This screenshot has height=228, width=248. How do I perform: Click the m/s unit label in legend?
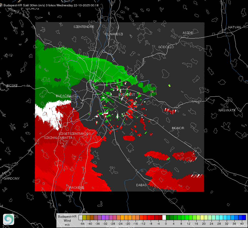(x=67, y=225)
